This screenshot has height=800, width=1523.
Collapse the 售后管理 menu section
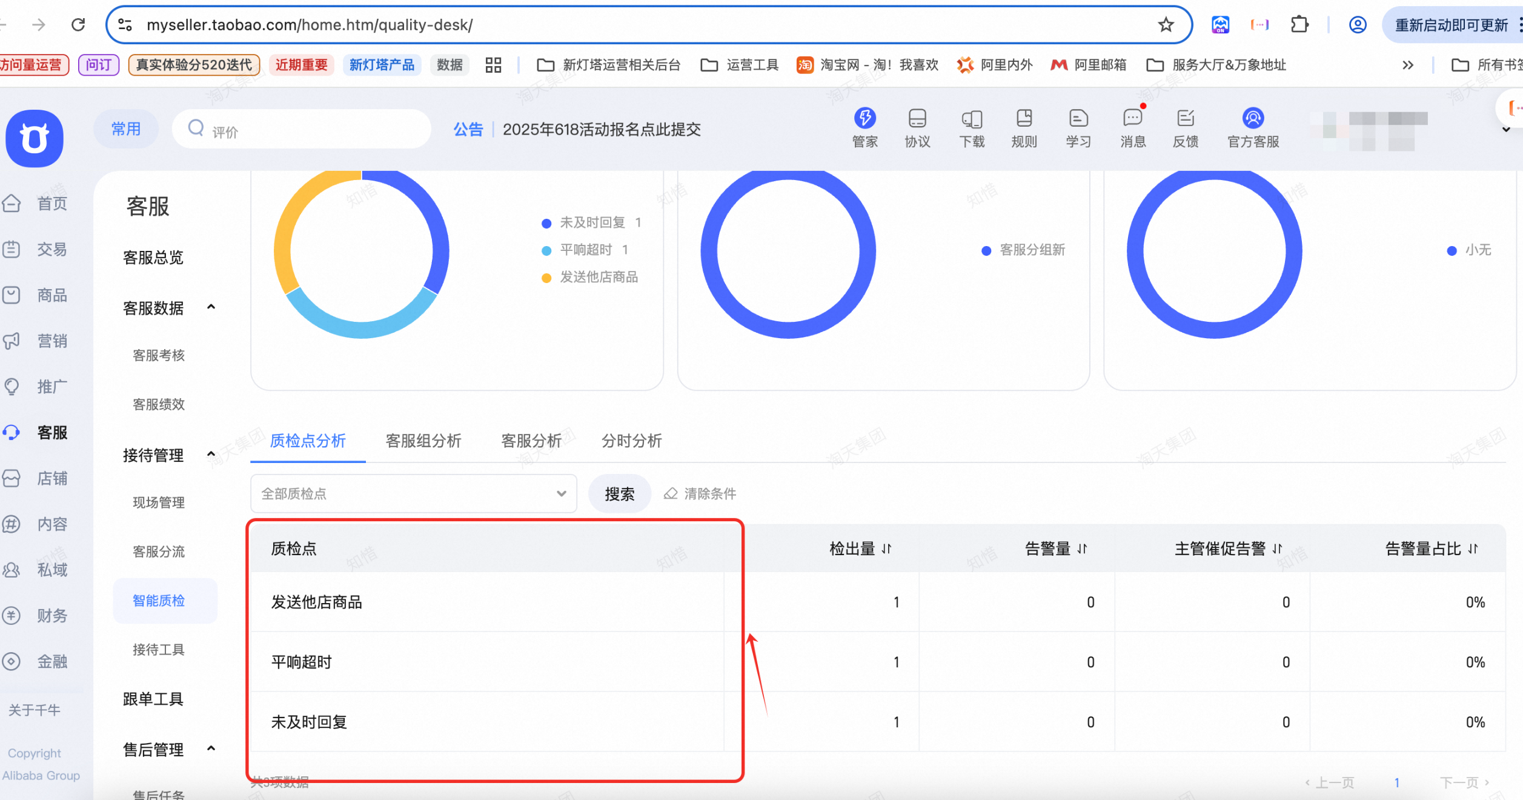211,748
